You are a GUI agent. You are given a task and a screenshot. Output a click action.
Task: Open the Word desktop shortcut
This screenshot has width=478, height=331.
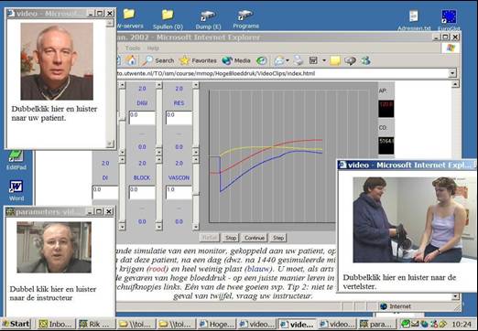16,190
